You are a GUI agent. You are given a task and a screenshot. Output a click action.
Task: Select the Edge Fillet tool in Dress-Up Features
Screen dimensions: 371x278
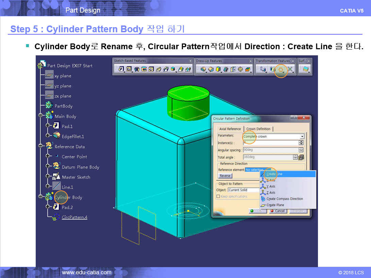click(203, 69)
